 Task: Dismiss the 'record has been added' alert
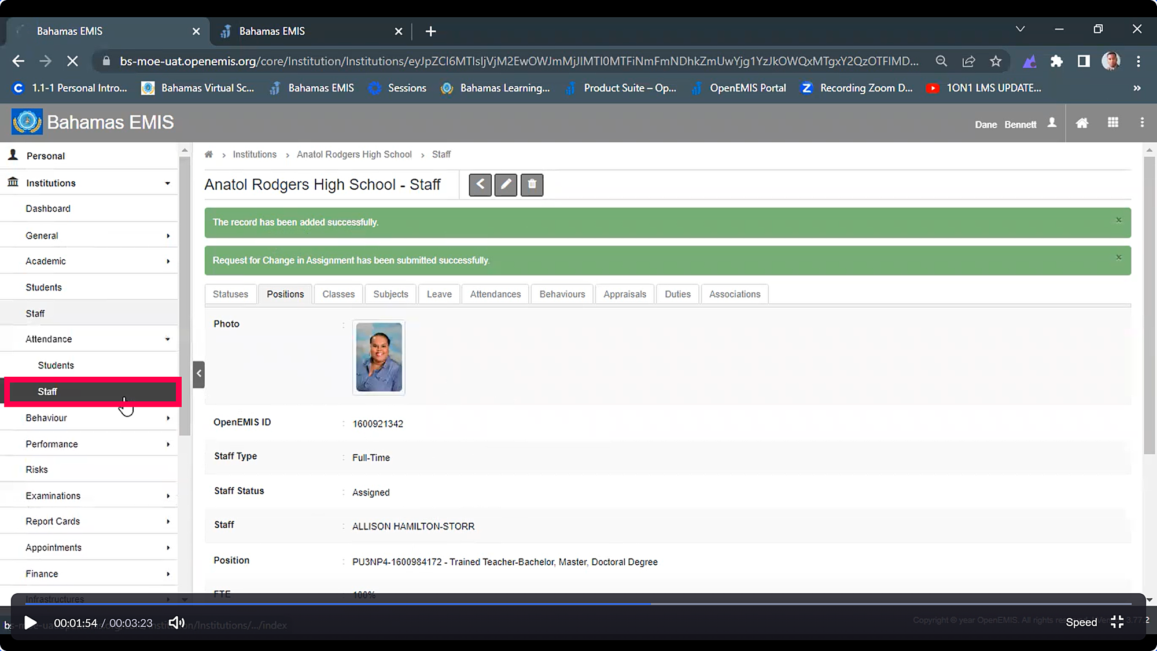click(1118, 220)
